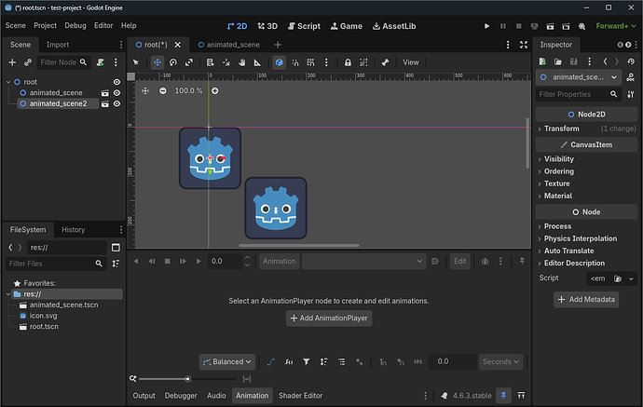This screenshot has height=407, width=643.
Task: Select the Ruler mode tool
Action: click(x=257, y=62)
